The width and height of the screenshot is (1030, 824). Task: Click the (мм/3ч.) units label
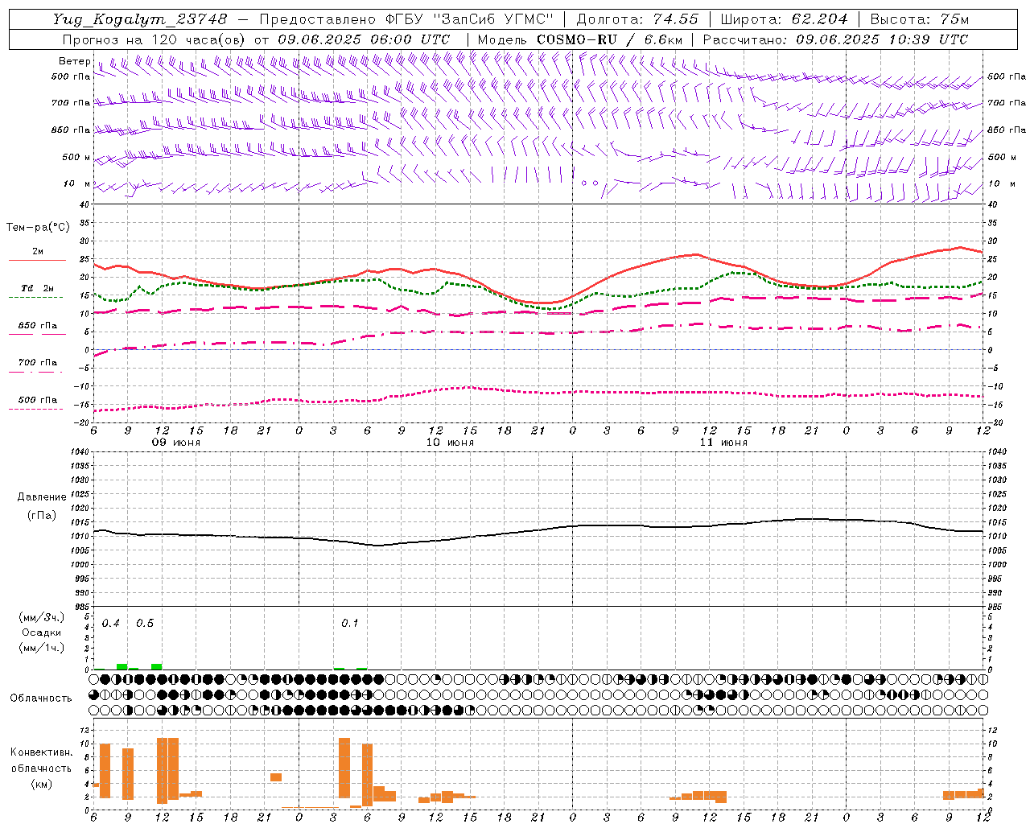41,617
